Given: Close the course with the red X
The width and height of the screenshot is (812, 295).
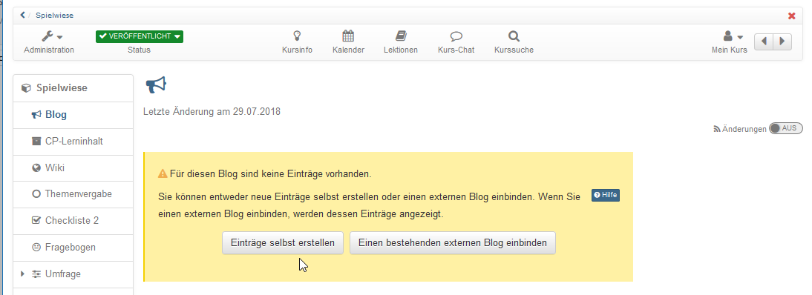Looking at the screenshot, I should tap(792, 16).
